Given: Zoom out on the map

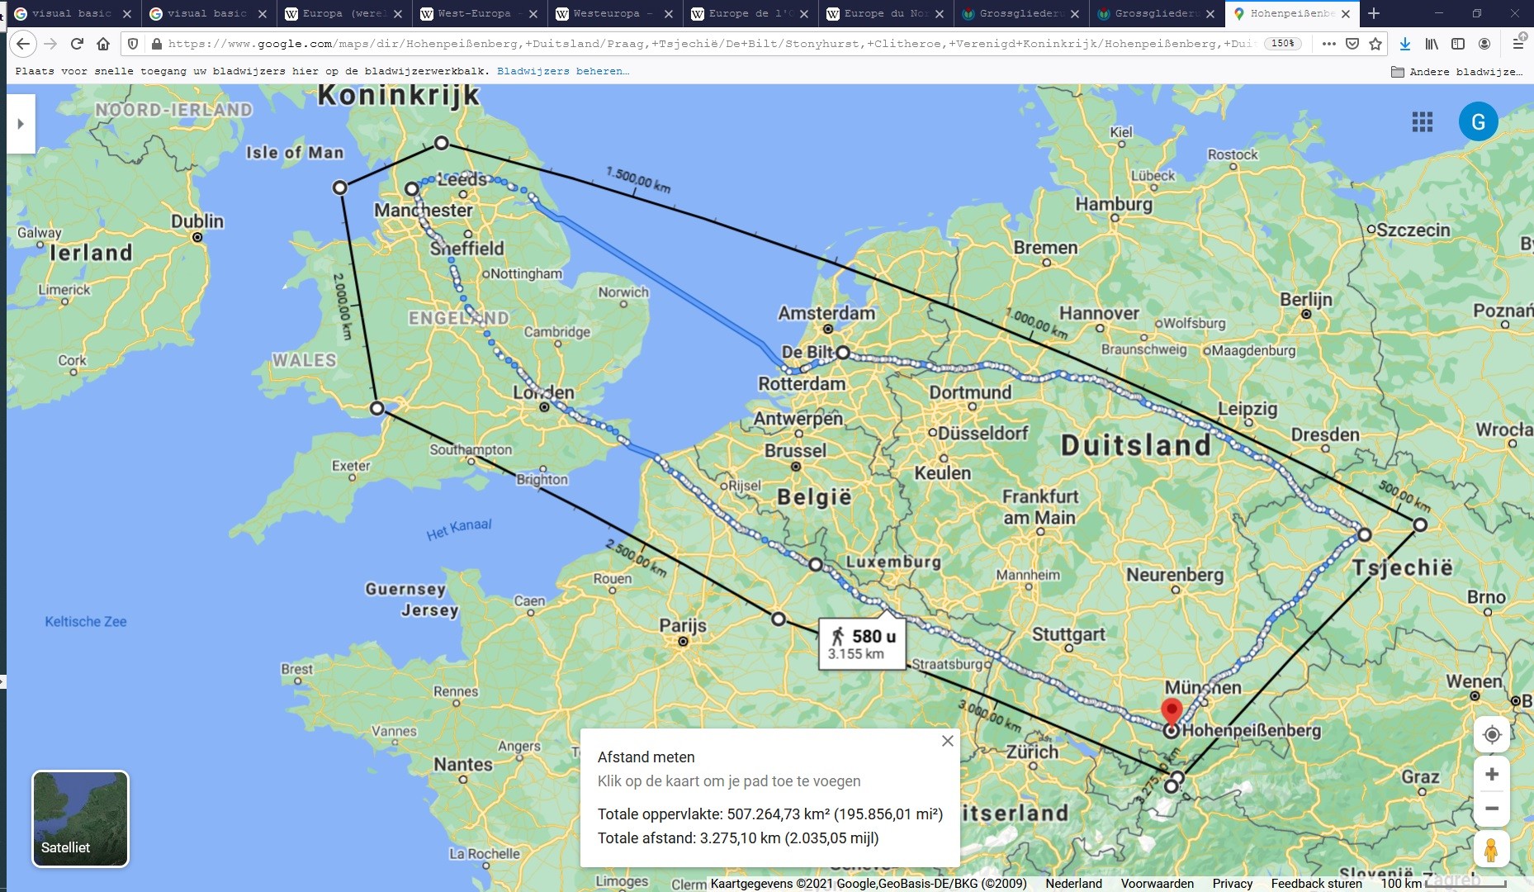Looking at the screenshot, I should (1491, 809).
